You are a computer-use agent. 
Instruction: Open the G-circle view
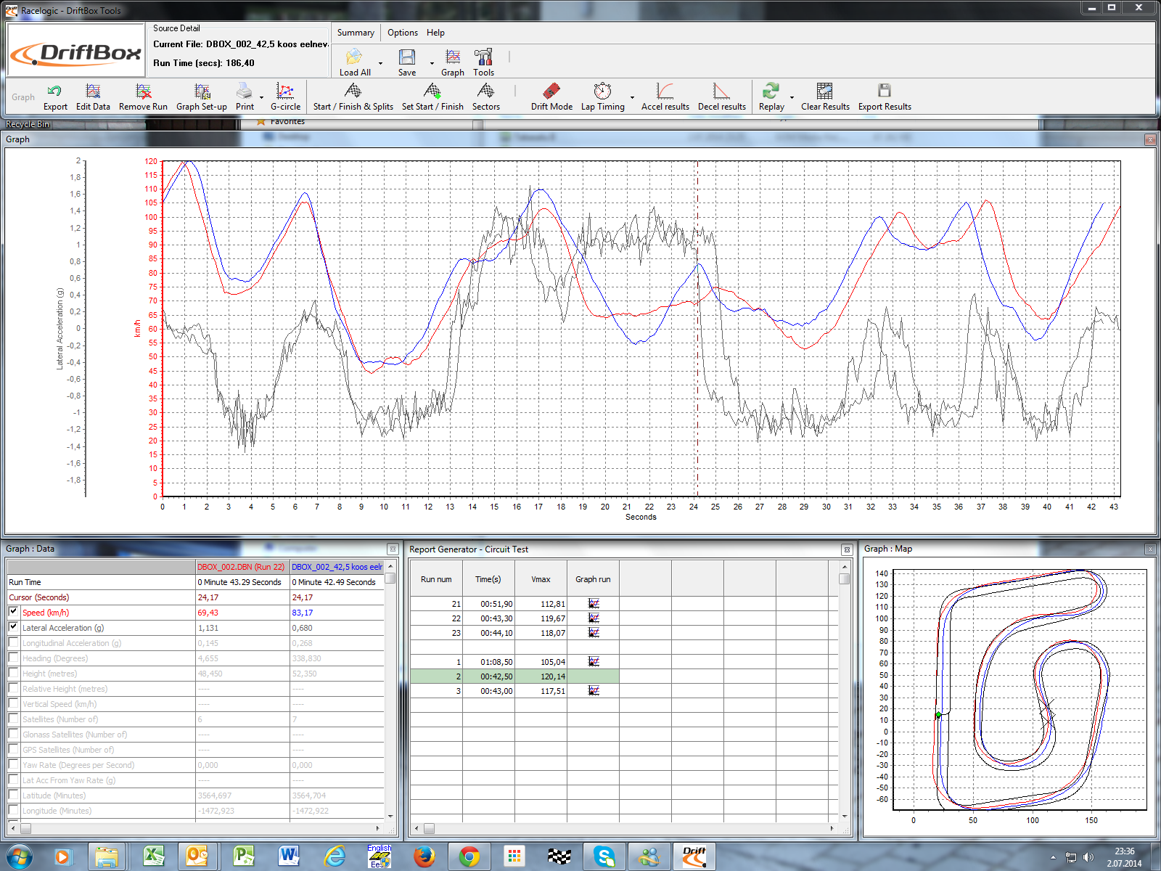click(x=285, y=97)
